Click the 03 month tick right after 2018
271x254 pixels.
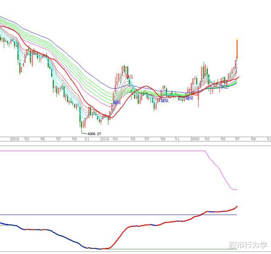[x=27, y=139]
